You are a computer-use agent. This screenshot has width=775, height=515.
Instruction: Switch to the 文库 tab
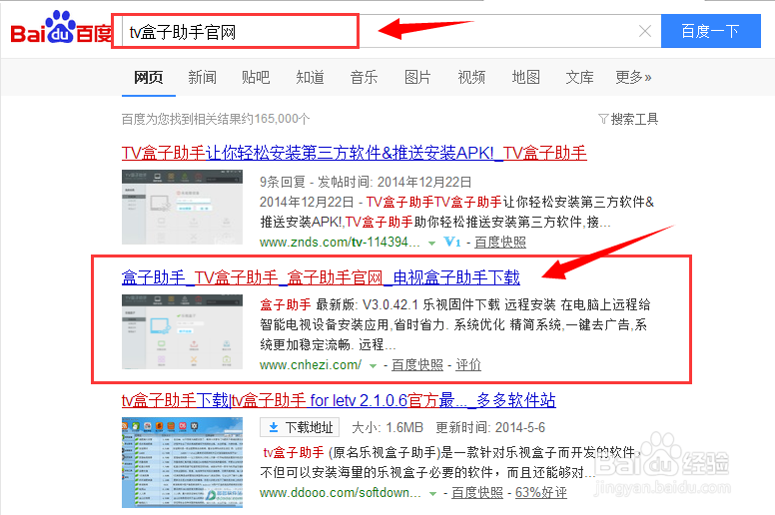(580, 78)
